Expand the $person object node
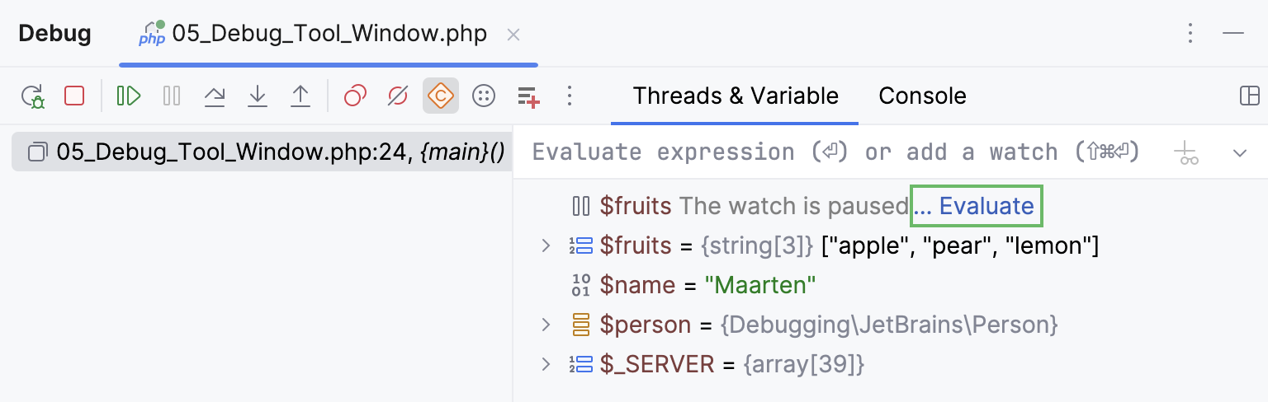1268x402 pixels. click(x=545, y=325)
